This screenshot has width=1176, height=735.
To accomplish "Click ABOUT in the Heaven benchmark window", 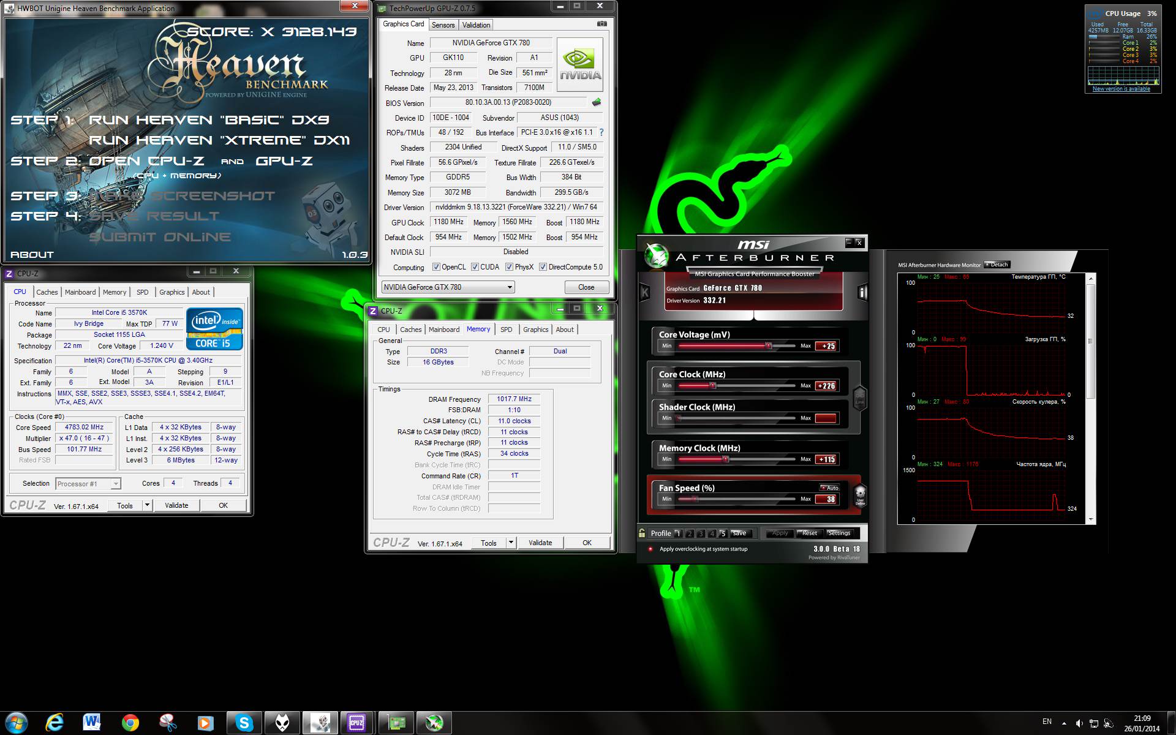I will [32, 255].
